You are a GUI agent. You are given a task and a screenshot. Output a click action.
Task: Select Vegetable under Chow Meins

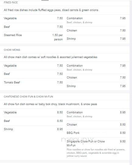pyautogui.click(x=33, y=66)
